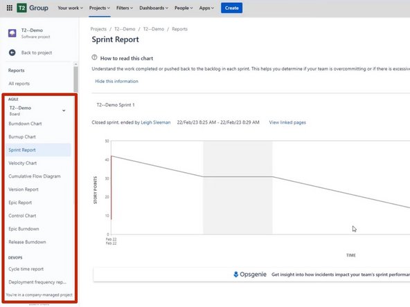Click View linked pages link
Screen dimensions: 410x307
(287, 122)
